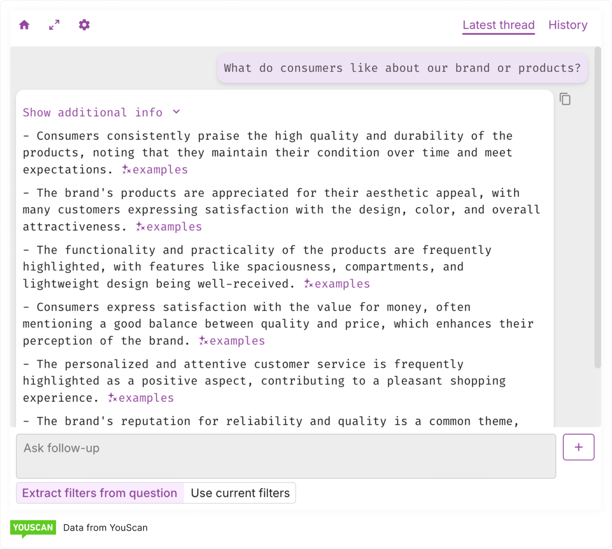Switch to the Latest thread tab

click(x=498, y=25)
